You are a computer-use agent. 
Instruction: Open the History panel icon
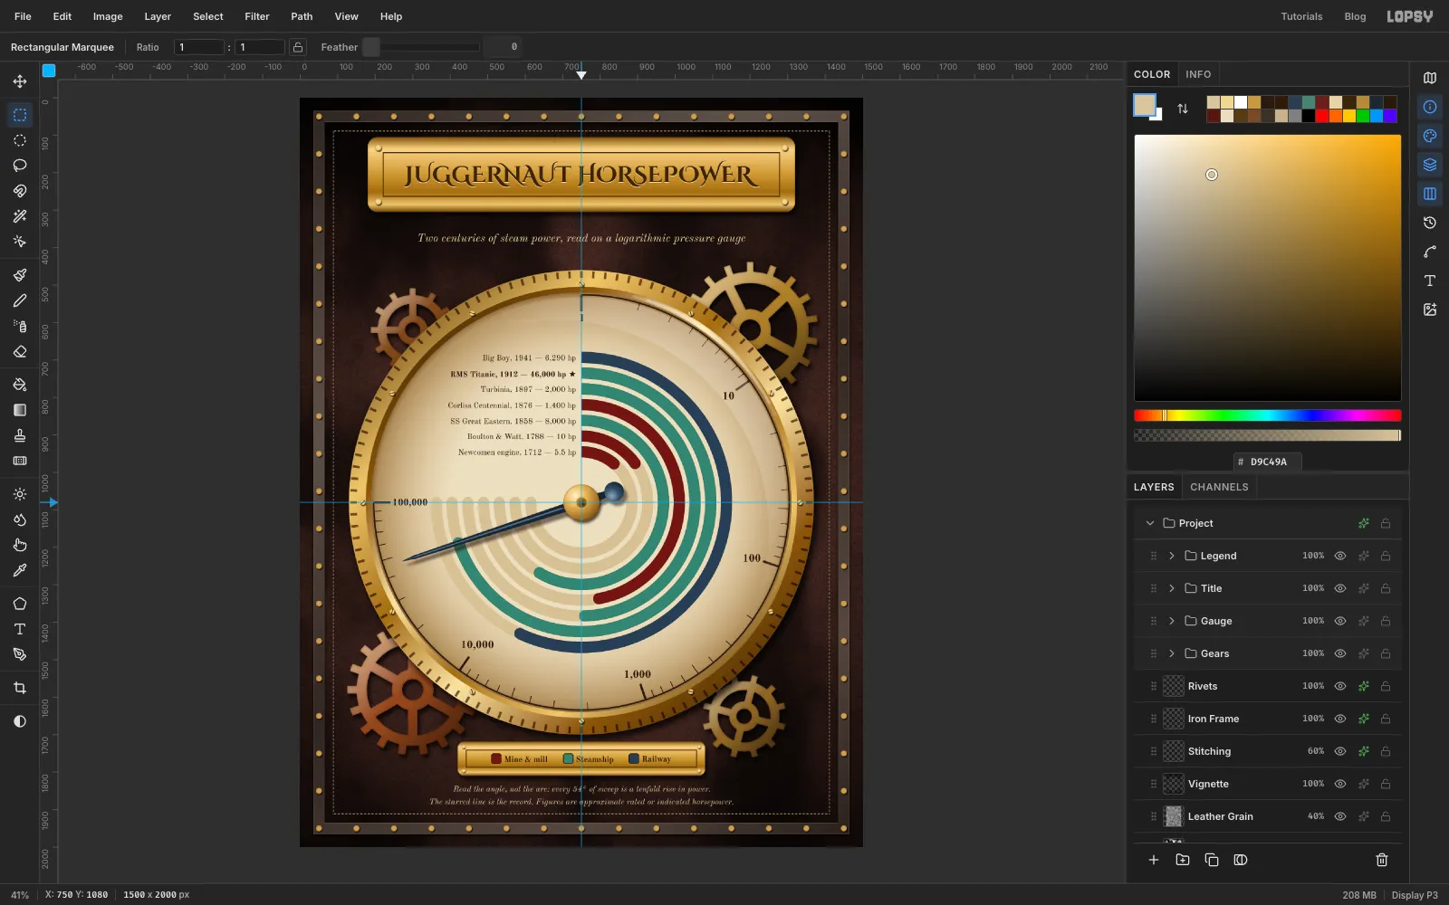point(1430,223)
